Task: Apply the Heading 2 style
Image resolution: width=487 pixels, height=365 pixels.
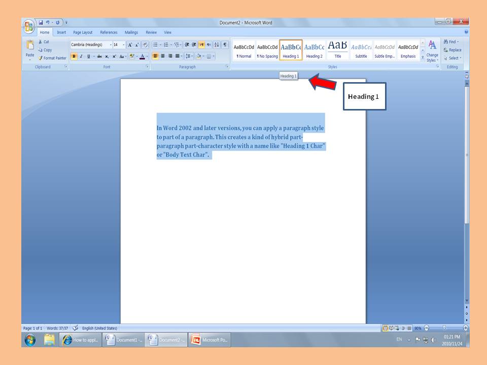Action: point(314,50)
